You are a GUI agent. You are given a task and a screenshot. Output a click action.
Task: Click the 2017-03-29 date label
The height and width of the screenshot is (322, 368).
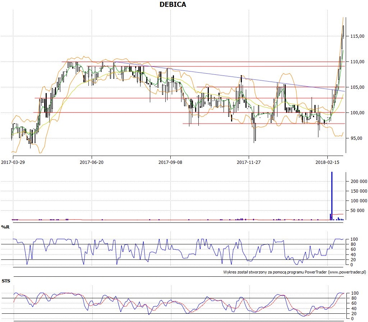click(x=13, y=162)
